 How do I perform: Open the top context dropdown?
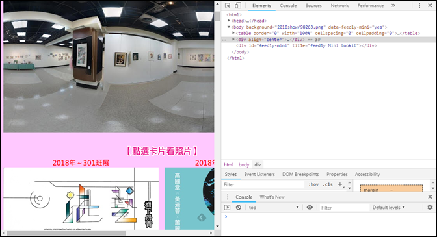click(x=274, y=208)
